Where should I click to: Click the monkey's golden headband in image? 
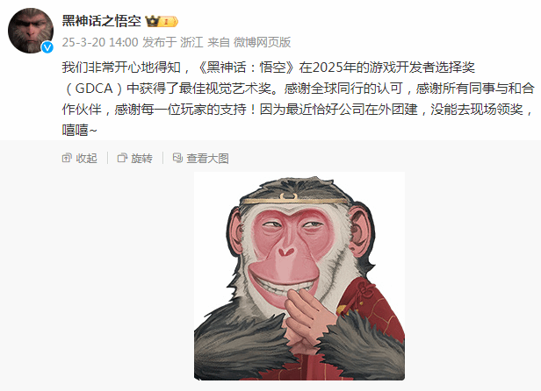[295, 200]
